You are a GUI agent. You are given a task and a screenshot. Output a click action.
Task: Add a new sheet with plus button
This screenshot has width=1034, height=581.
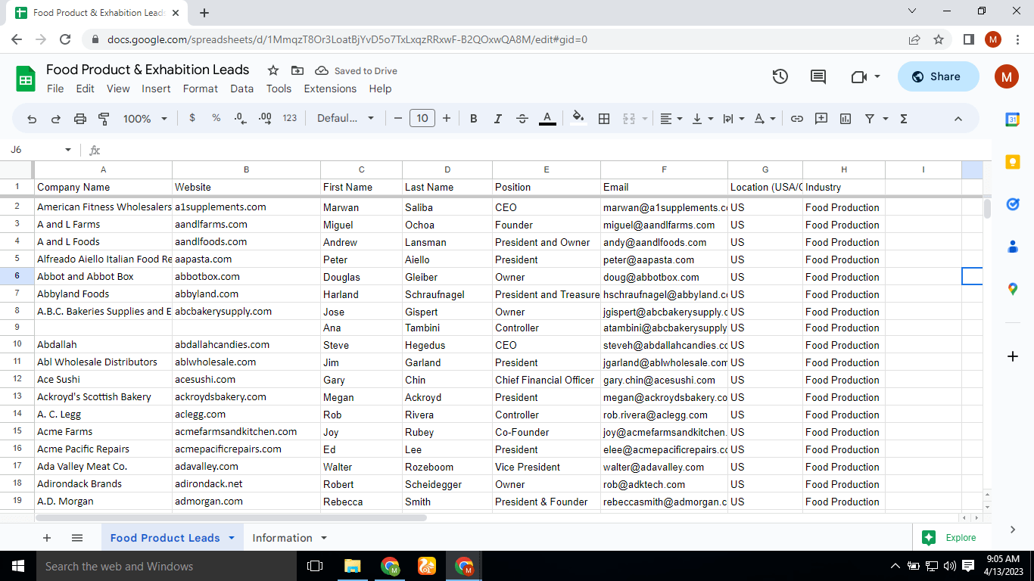47,538
